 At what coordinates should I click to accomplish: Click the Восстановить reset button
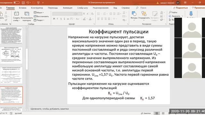click(x=41, y=16)
